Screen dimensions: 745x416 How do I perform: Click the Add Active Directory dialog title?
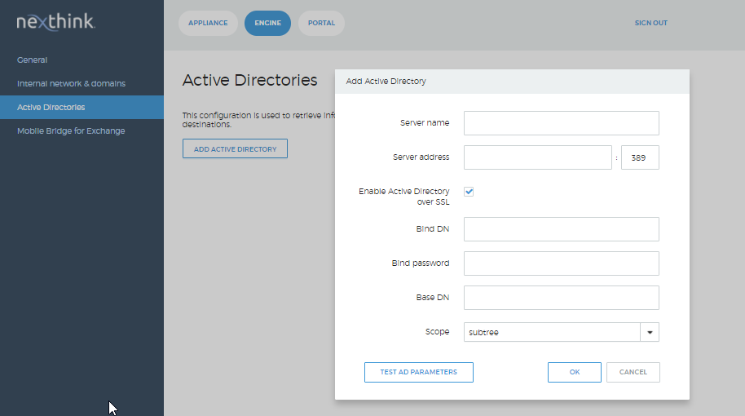tap(386, 82)
